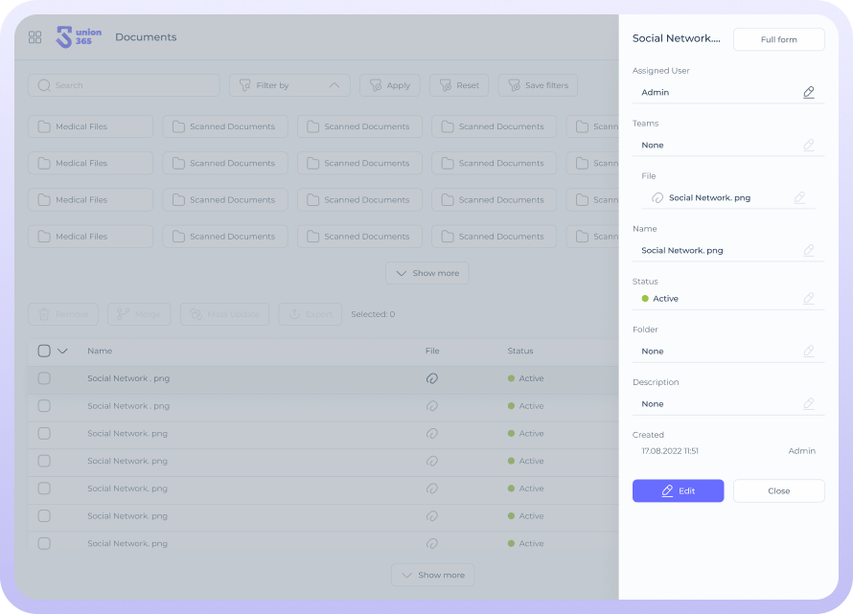Click edit pencil in the Folder field
853x614 pixels.
point(809,352)
